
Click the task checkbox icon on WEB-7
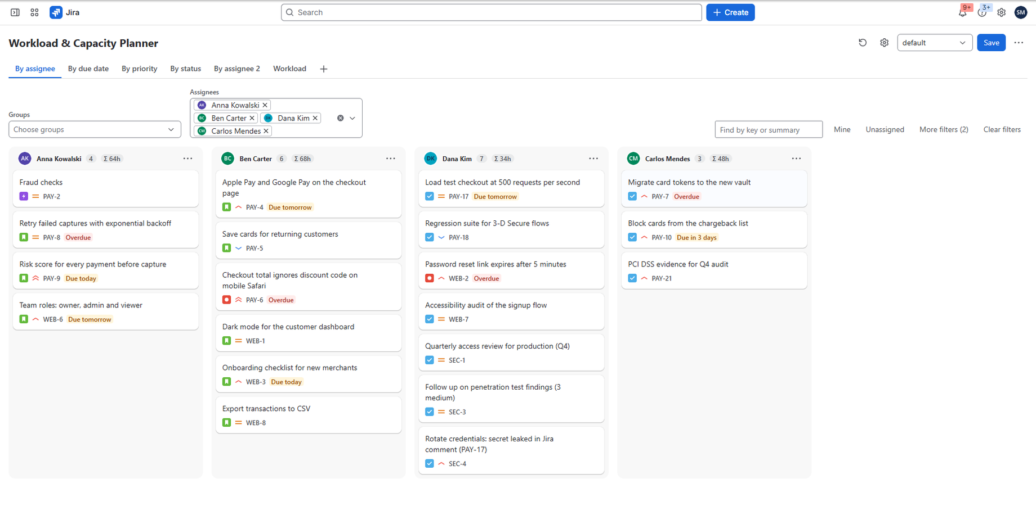(430, 319)
